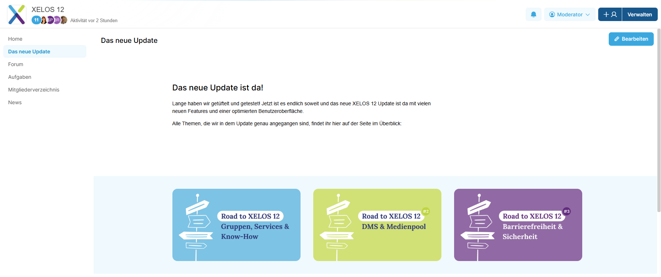
Task: Open the notification bell
Action: click(x=533, y=15)
